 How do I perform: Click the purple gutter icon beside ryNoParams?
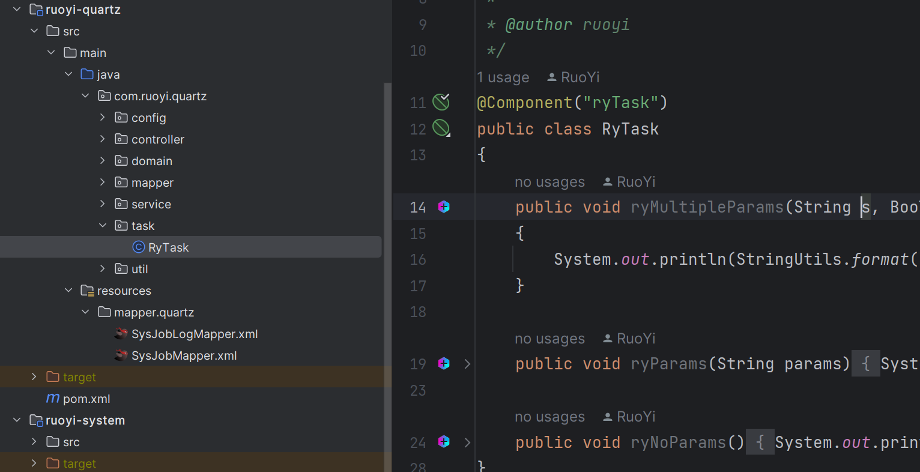pos(443,442)
